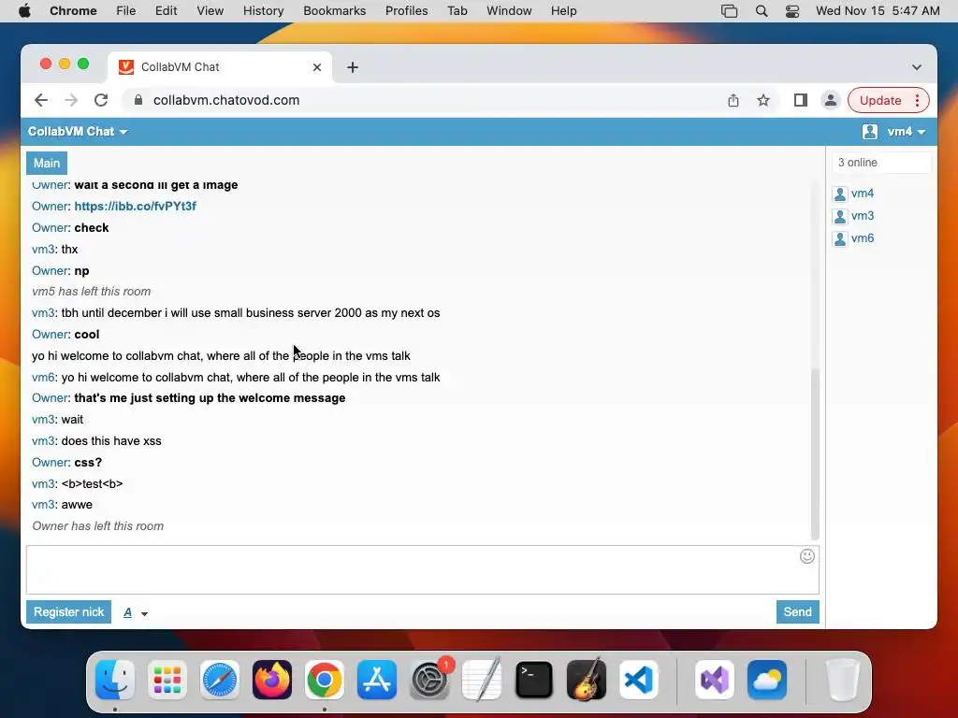Open the Edit menu
This screenshot has height=718, width=958.
166,11
